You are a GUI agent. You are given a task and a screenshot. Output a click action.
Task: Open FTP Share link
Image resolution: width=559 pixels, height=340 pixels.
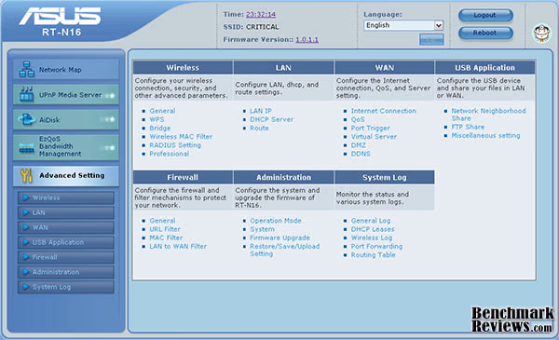click(468, 127)
